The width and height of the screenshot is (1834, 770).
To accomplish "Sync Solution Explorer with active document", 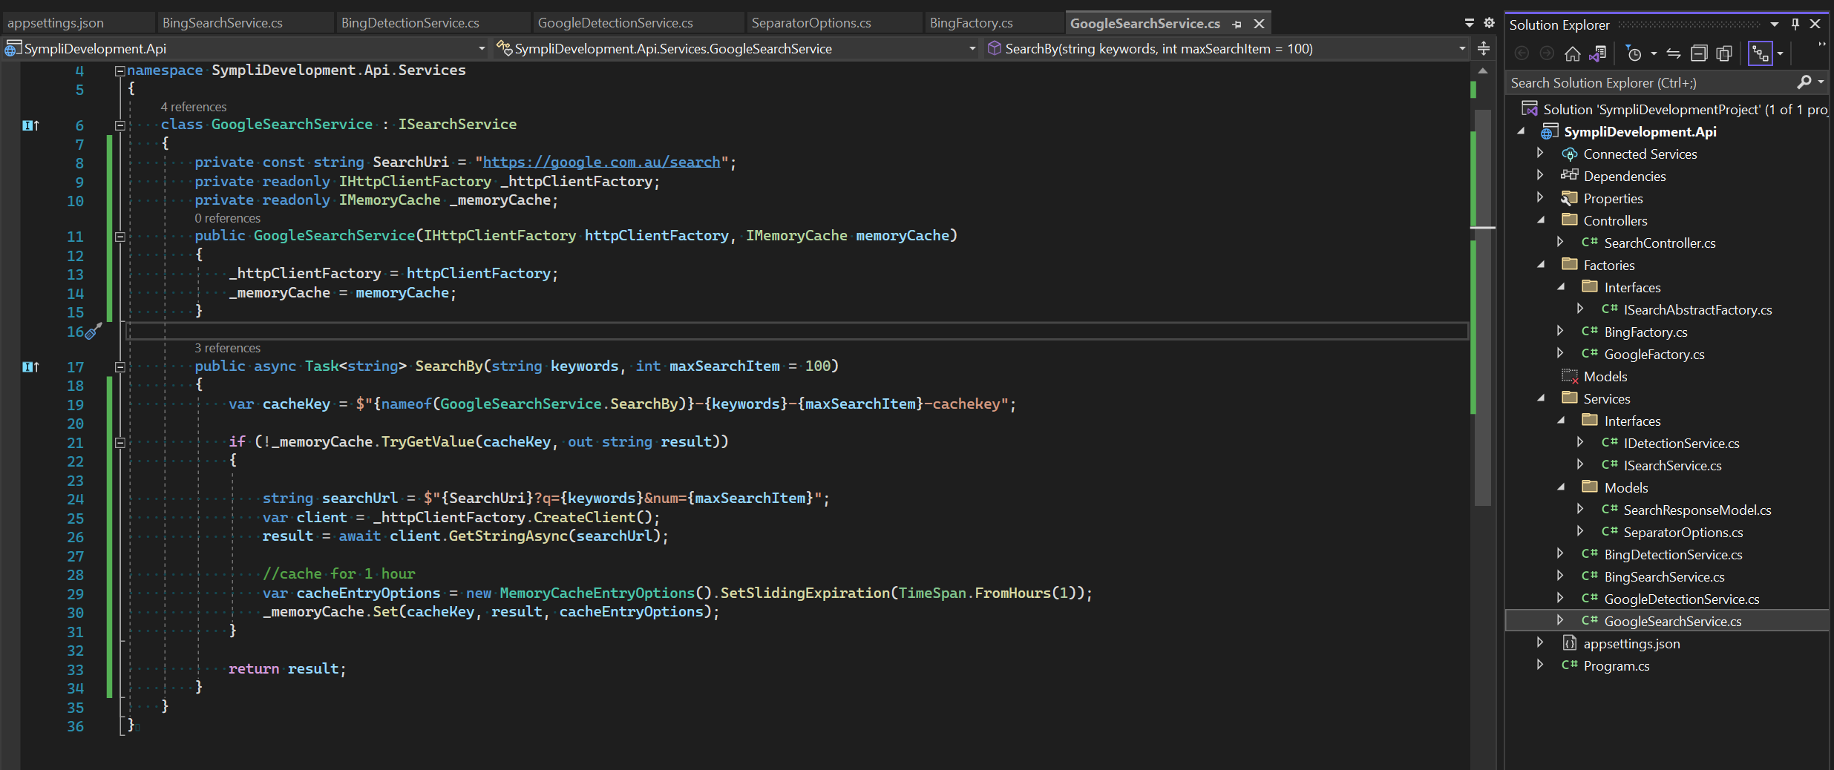I will coord(1674,53).
